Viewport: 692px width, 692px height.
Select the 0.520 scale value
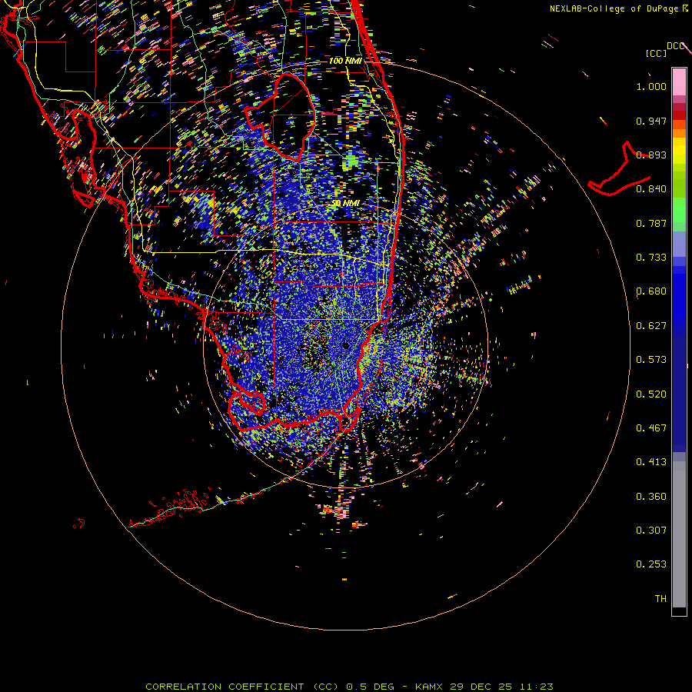(651, 394)
